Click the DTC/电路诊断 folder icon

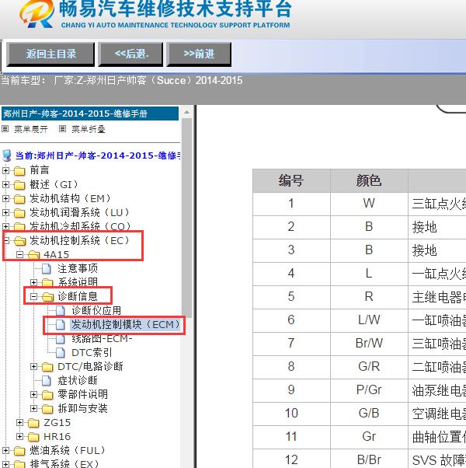click(x=47, y=367)
